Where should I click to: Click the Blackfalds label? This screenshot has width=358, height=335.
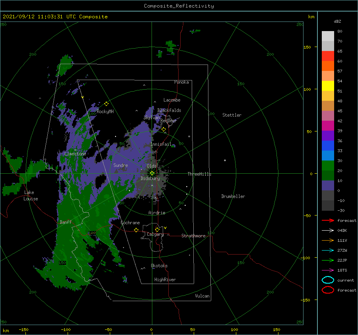click(169, 110)
